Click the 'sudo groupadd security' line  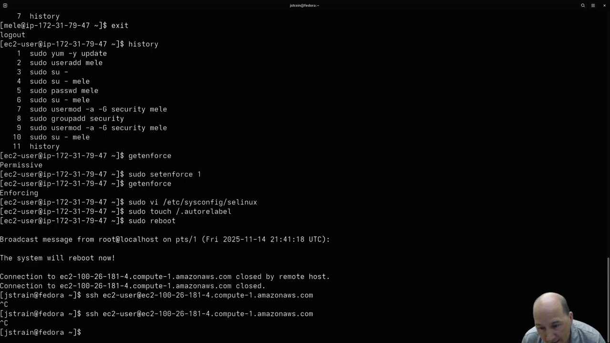point(77,119)
